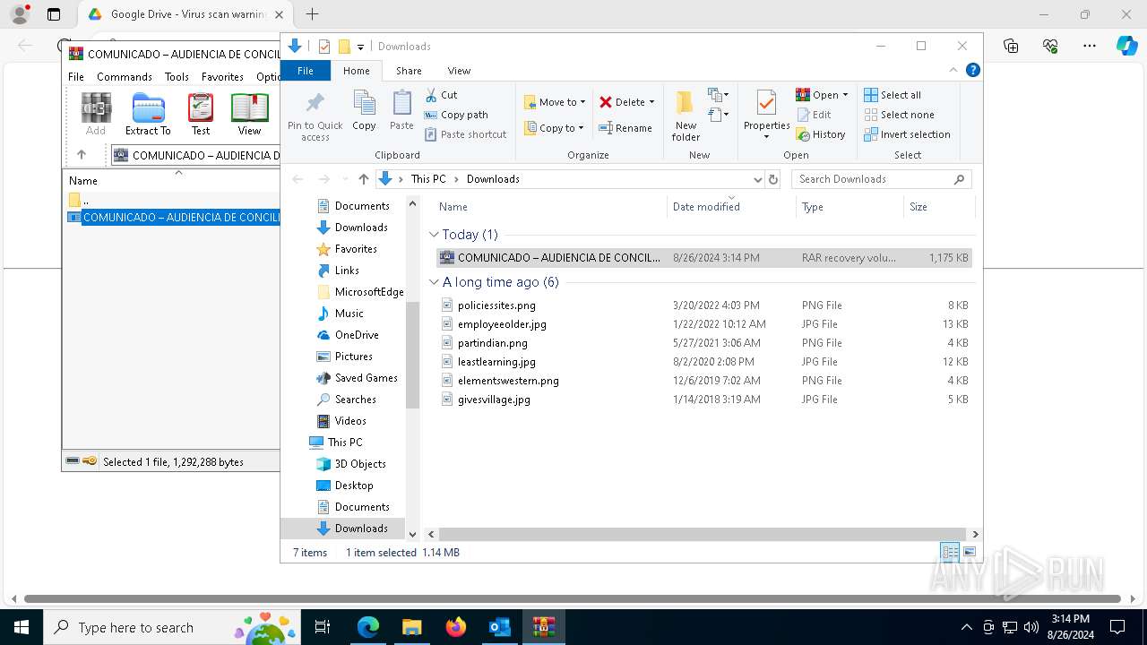
Task: Select Pictures in navigation pane
Action: 353,357
